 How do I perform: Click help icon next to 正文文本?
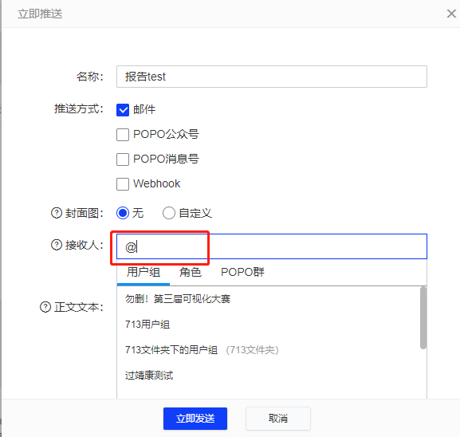(x=45, y=307)
